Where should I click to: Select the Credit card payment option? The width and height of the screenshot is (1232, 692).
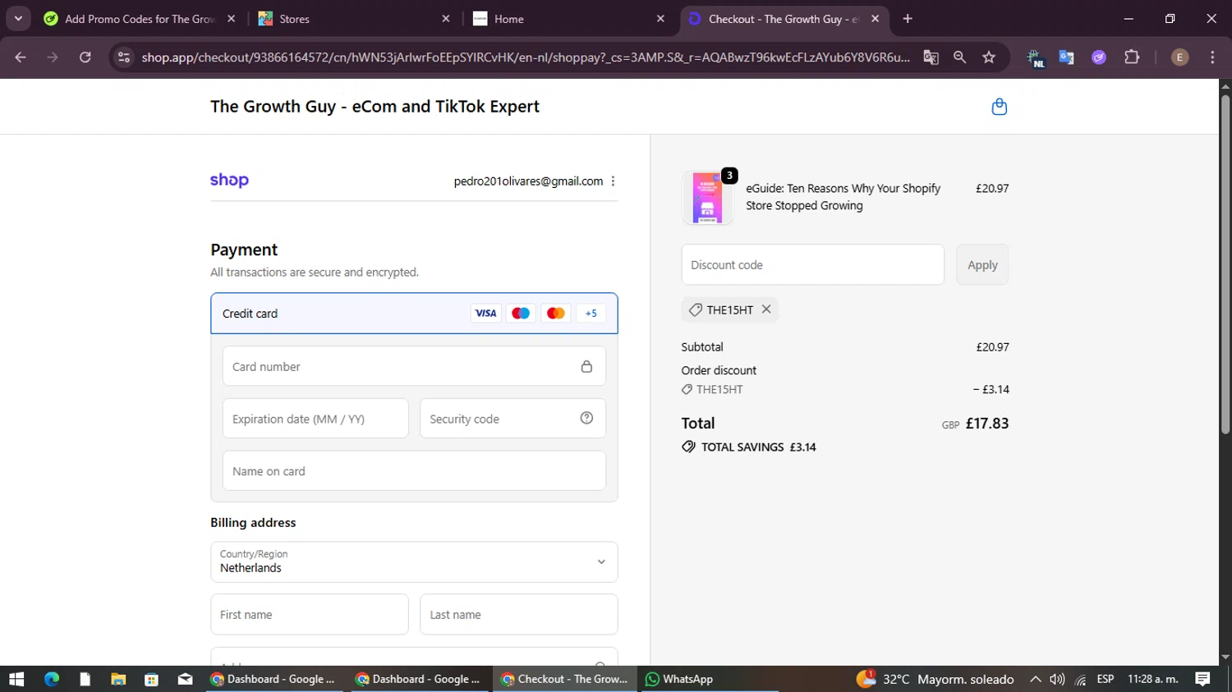click(414, 314)
